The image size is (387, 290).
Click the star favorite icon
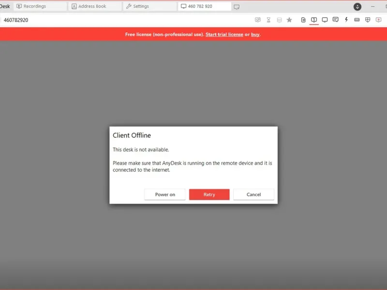pos(289,20)
